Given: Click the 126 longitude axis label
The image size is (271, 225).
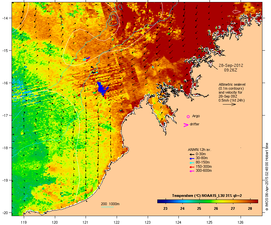Looking at the screenshot, I should 240,222.
